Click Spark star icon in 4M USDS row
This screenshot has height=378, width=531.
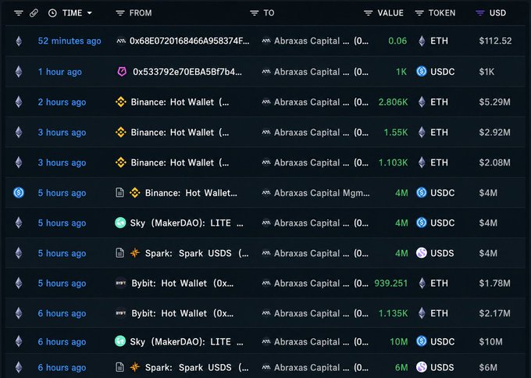point(135,253)
